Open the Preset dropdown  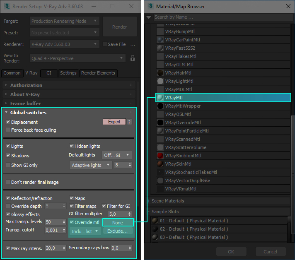tap(64, 33)
